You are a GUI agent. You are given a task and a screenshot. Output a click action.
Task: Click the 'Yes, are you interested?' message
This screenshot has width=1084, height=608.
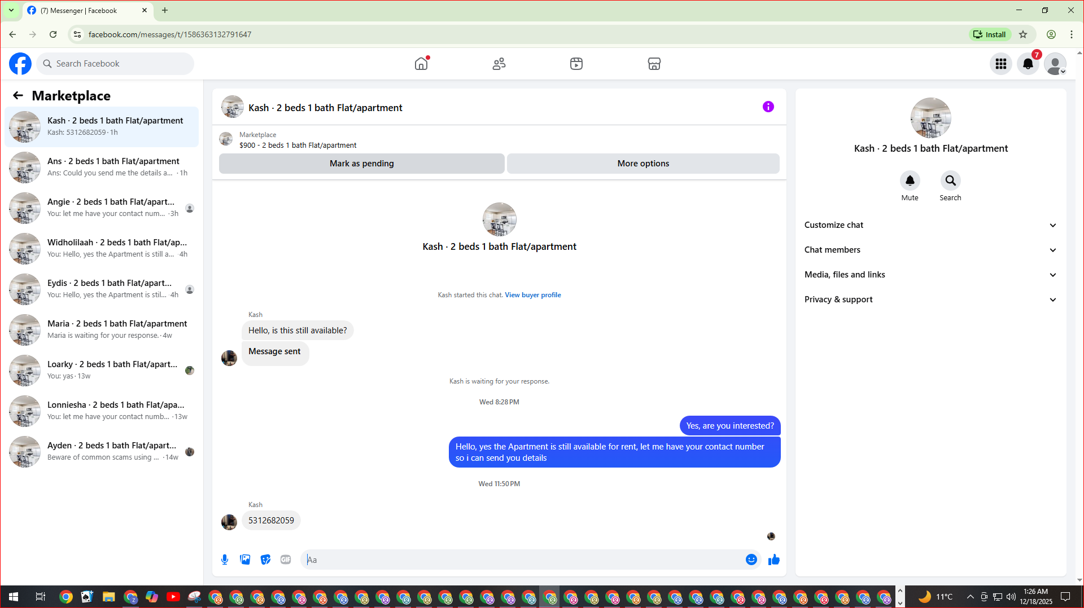pos(730,426)
